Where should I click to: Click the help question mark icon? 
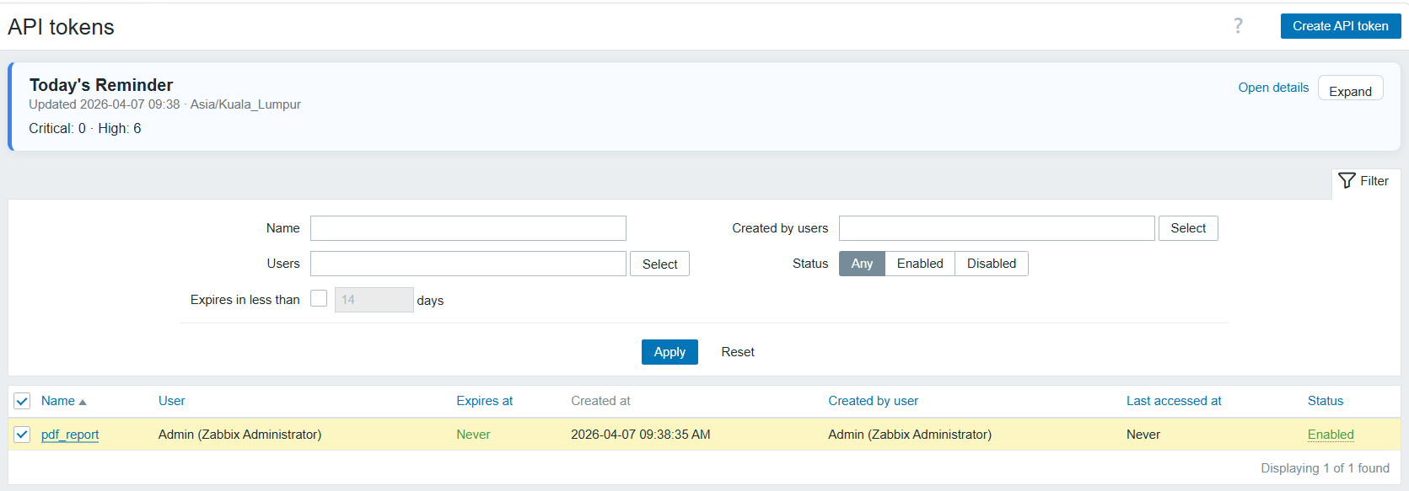(1238, 26)
